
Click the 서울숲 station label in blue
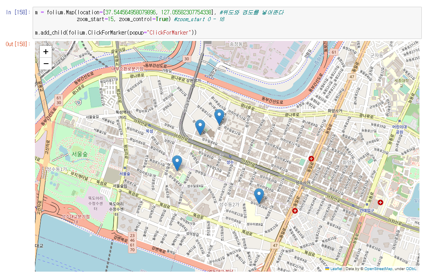tap(125, 173)
